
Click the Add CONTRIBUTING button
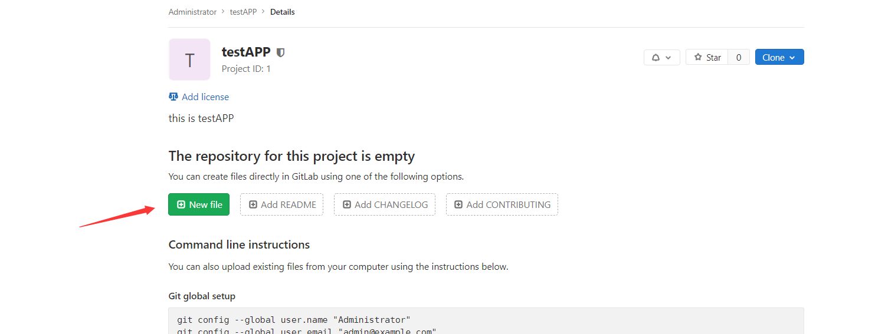(502, 204)
